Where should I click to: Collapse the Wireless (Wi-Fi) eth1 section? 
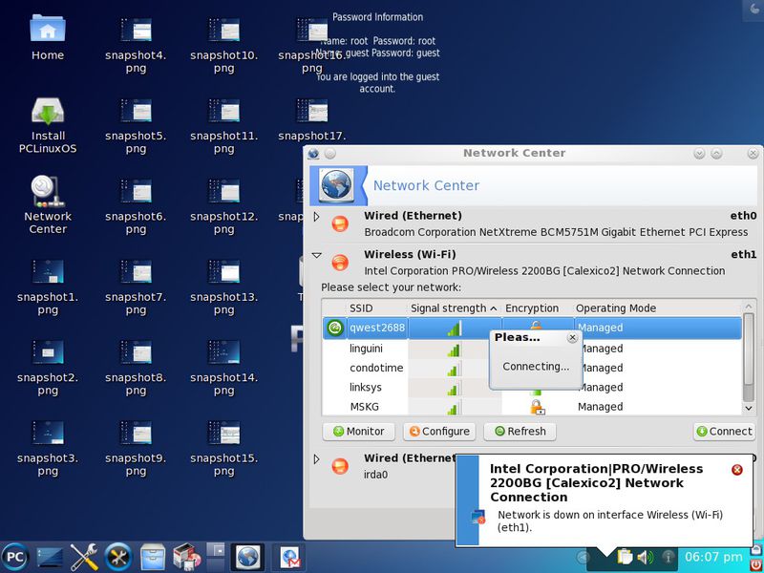(x=317, y=255)
